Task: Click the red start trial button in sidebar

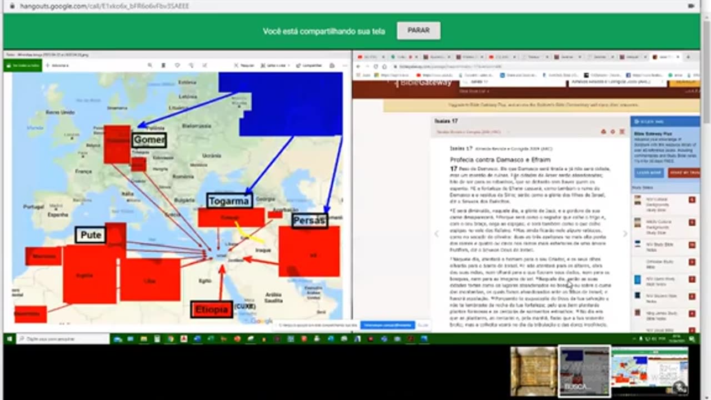Action: coord(683,173)
